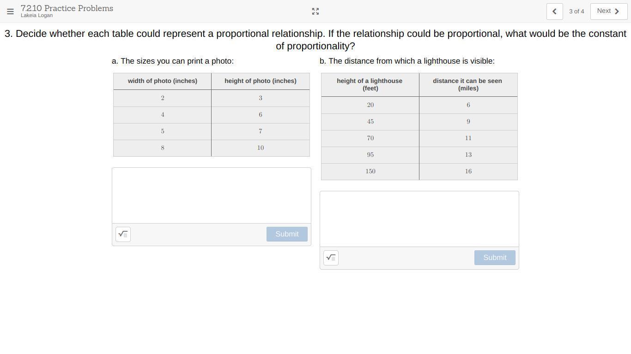Click the '7.2.10 Practice Problems' title
Image resolution: width=631 pixels, height=354 pixels.
(x=67, y=8)
